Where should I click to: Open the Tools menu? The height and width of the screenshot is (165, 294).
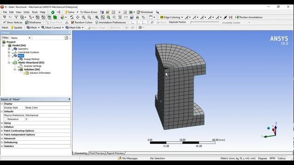pyautogui.click(x=35, y=12)
